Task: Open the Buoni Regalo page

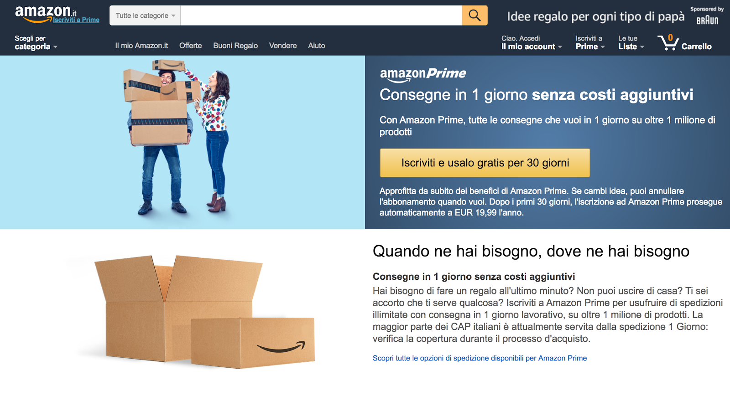Action: click(x=235, y=46)
